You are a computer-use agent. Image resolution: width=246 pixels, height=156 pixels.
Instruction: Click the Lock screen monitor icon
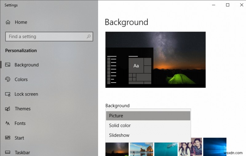tap(8, 94)
